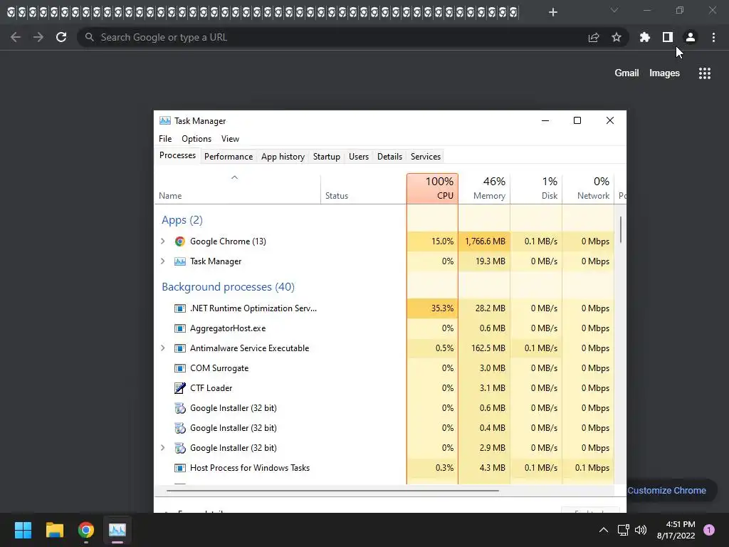Click the 1,766.6 MB memory cell
Screen dimensions: 729x547
pyautogui.click(x=484, y=241)
